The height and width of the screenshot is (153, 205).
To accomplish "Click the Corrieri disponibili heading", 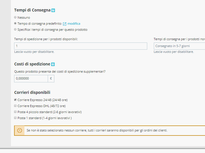I will click(32, 92).
